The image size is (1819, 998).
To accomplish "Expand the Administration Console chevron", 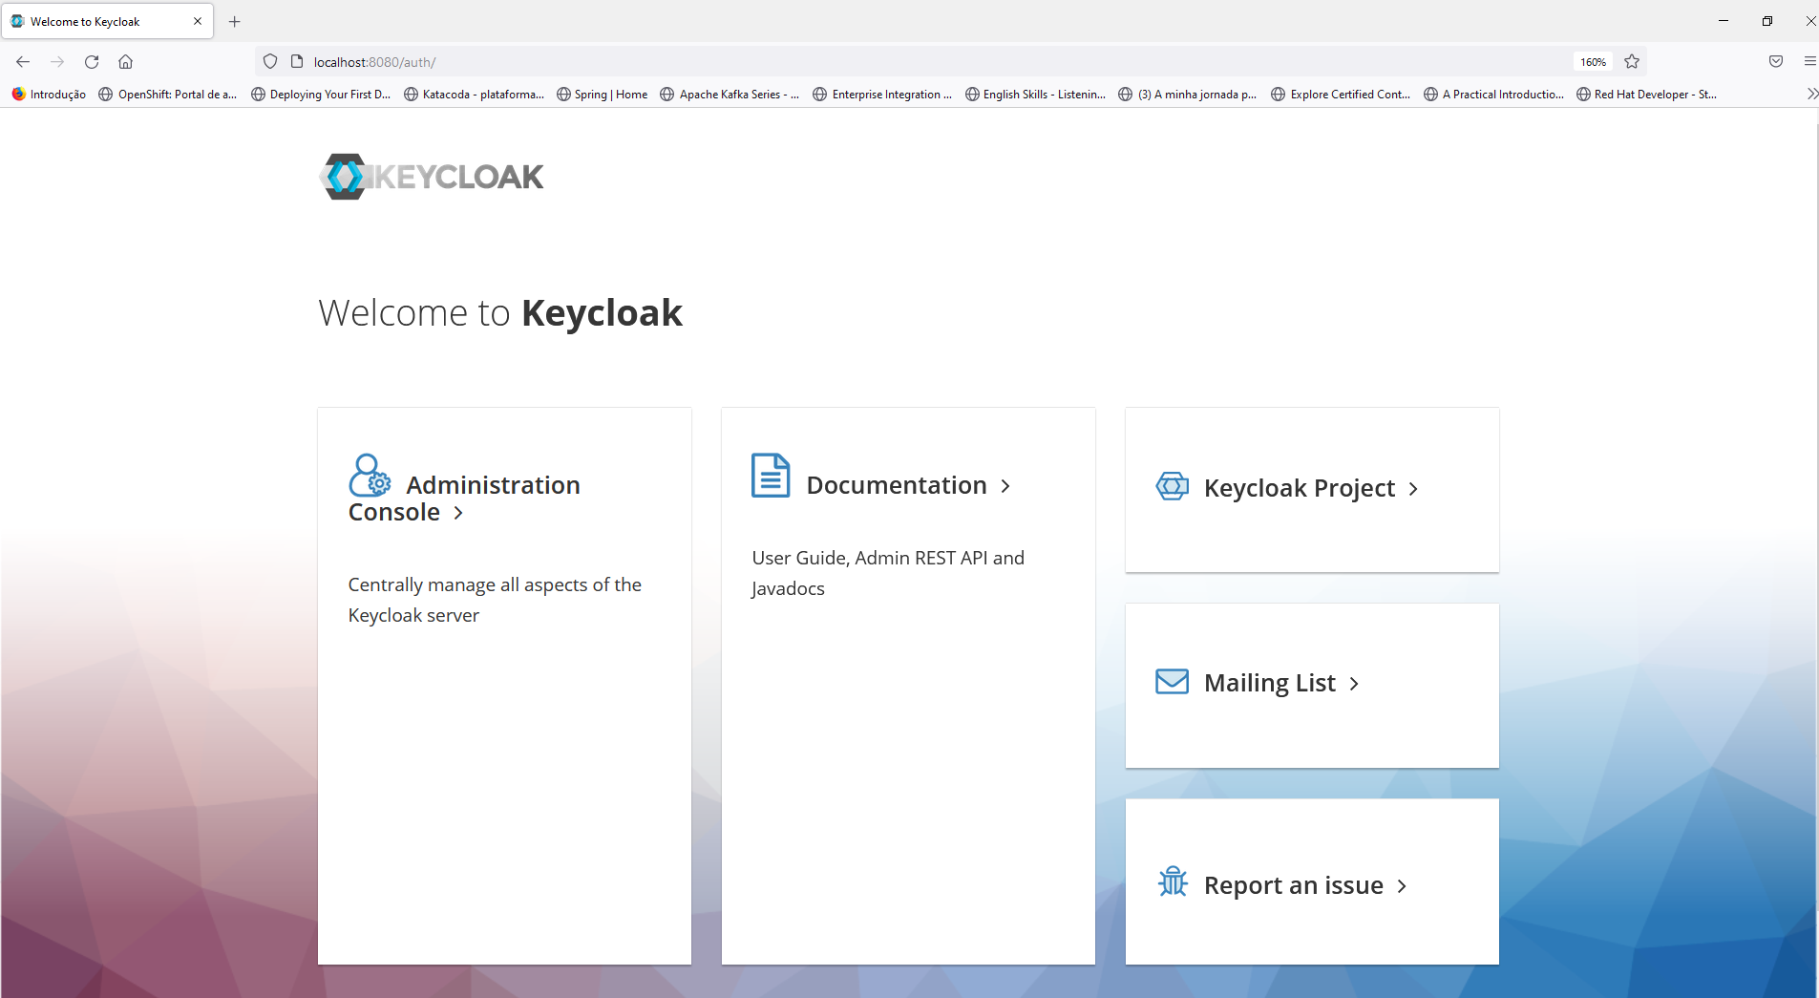I will pyautogui.click(x=456, y=512).
